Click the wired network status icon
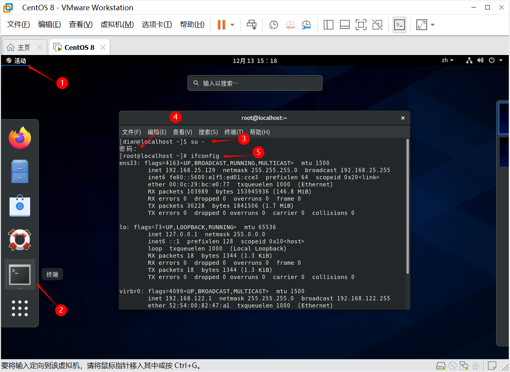Screen dimensions: 510x372 (x=470, y=61)
